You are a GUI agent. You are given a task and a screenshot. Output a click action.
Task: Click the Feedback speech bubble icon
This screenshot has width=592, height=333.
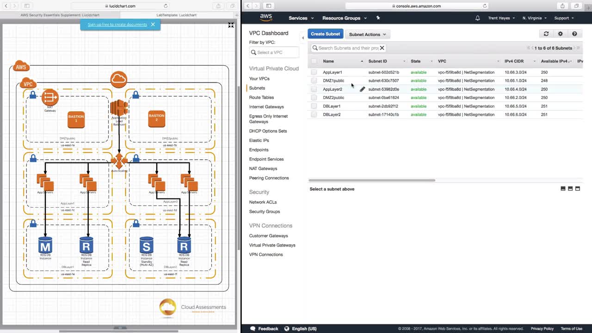pos(253,329)
